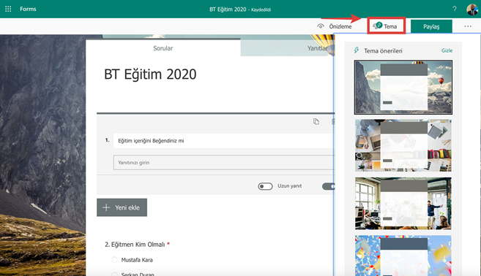The width and height of the screenshot is (481, 276).
Task: Switch to the Yanıtlar tab
Action: tap(317, 48)
